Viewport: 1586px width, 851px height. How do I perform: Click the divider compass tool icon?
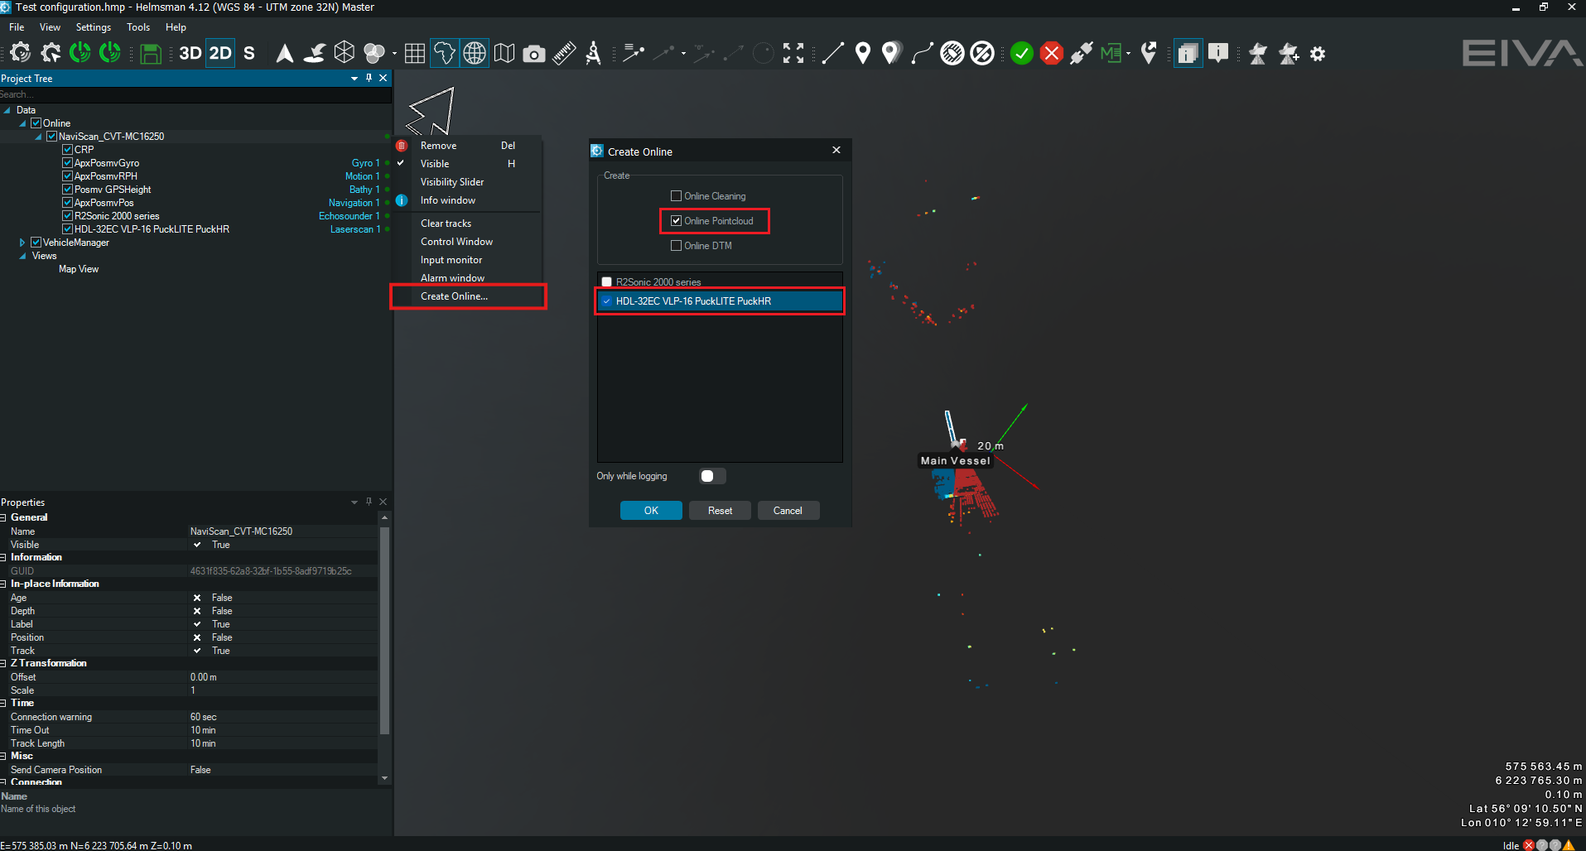pyautogui.click(x=593, y=54)
